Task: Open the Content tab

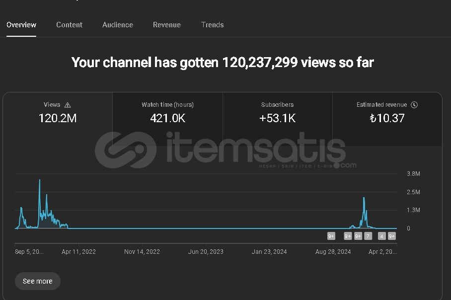Action: coord(70,25)
